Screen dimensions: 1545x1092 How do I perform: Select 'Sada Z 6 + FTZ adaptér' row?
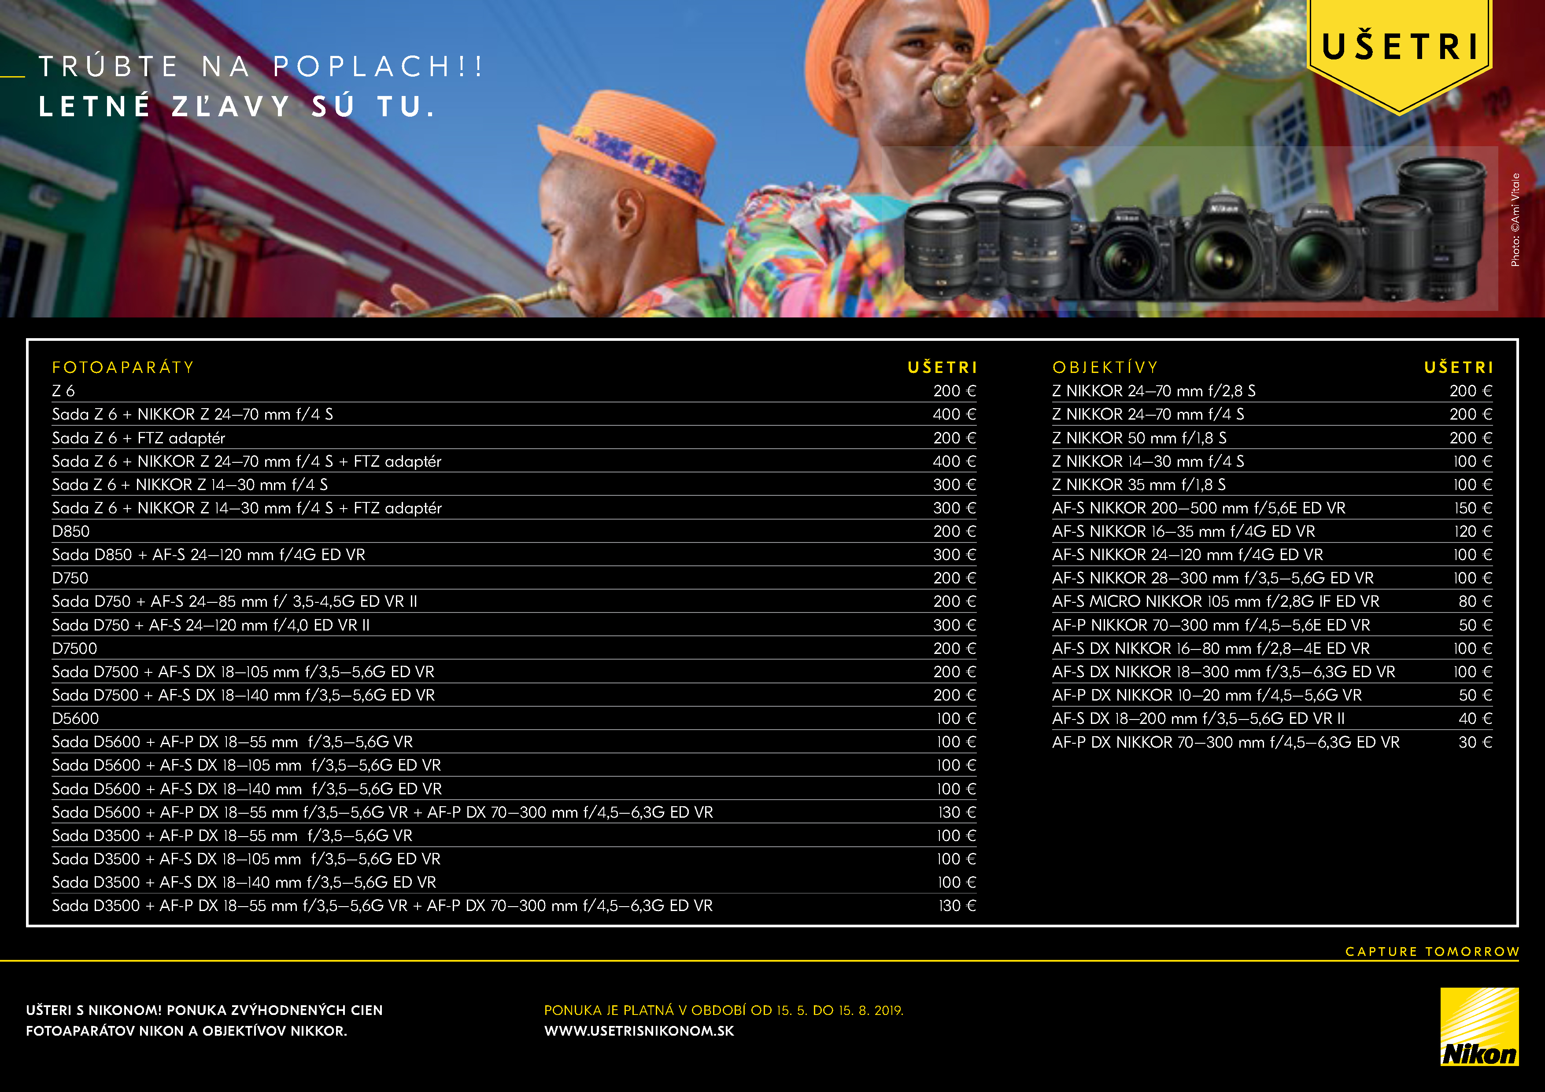514,438
